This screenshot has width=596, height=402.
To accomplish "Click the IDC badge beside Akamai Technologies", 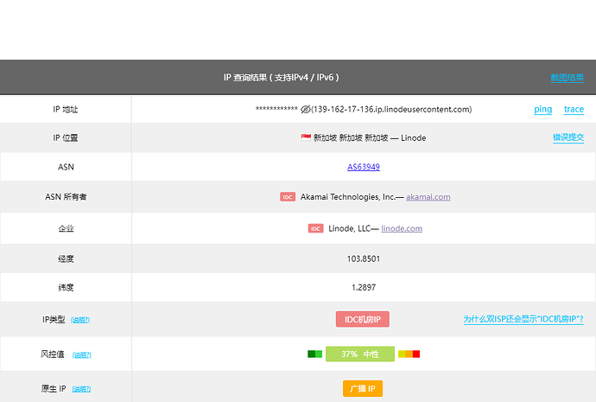I will 288,196.
